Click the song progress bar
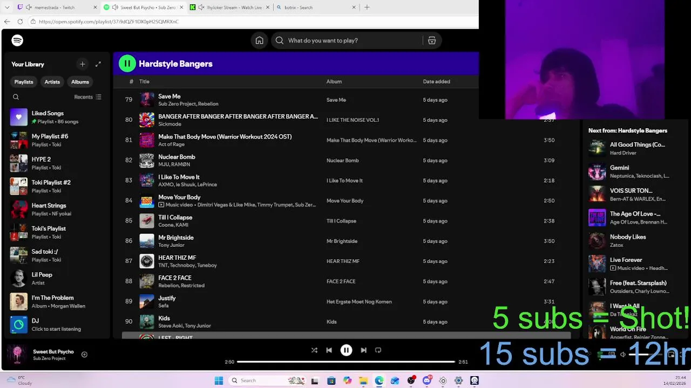The height and width of the screenshot is (388, 691). click(346, 362)
